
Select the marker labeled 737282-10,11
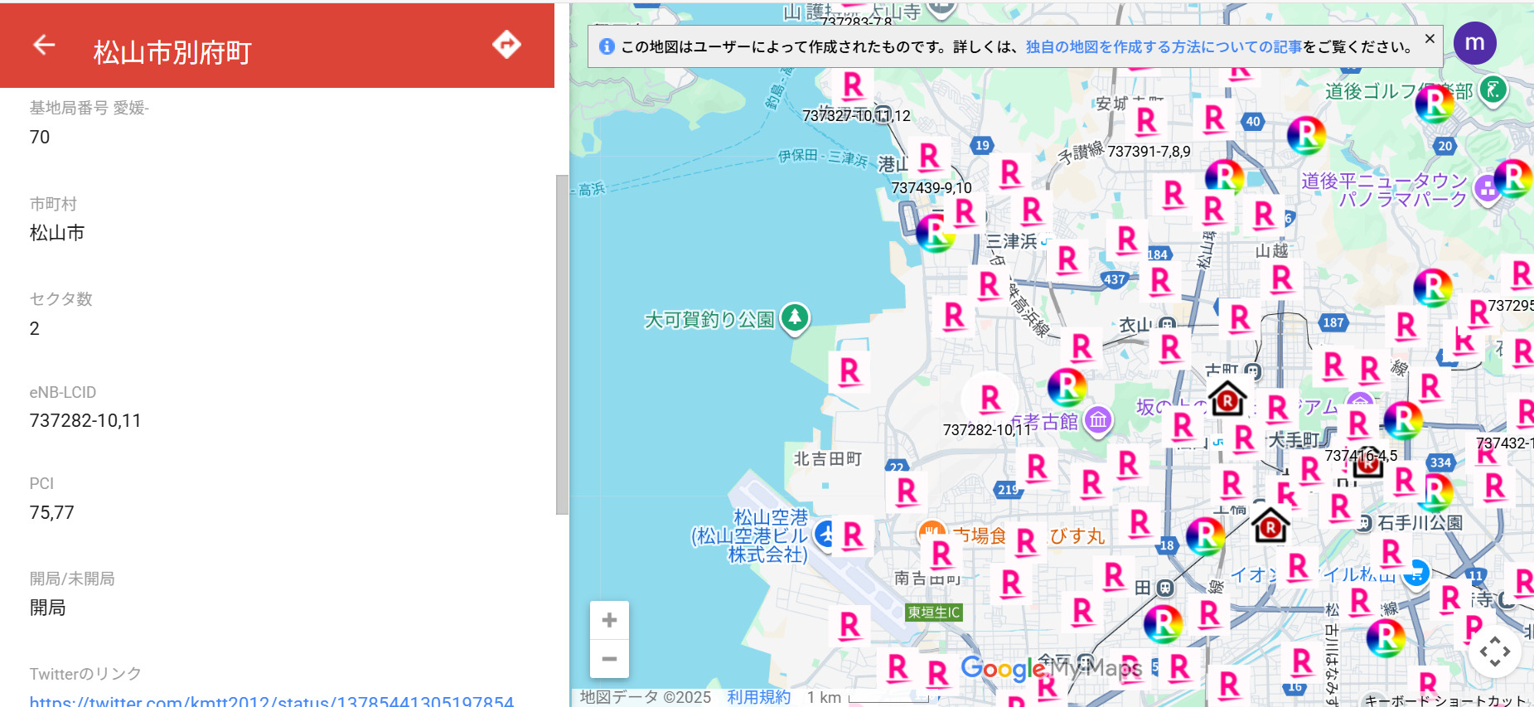(x=990, y=400)
